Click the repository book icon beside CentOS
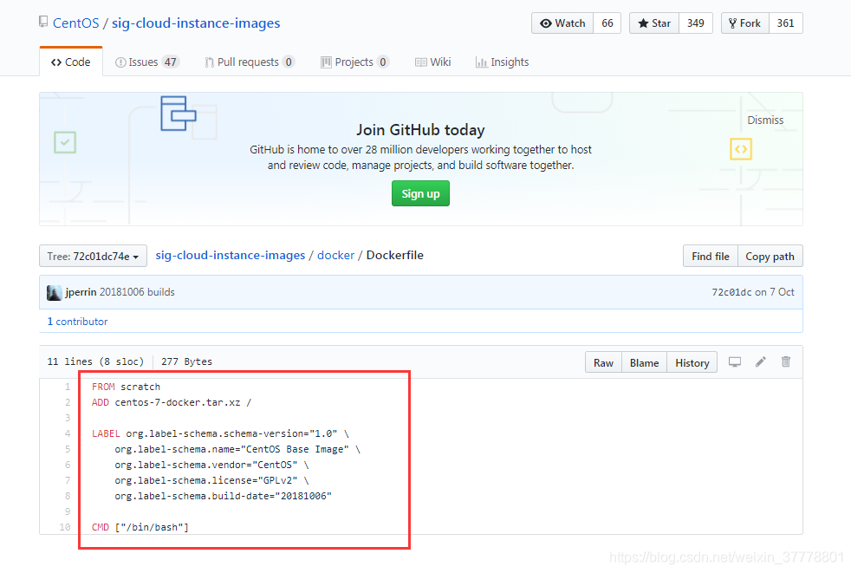This screenshot has width=851, height=573. (43, 23)
